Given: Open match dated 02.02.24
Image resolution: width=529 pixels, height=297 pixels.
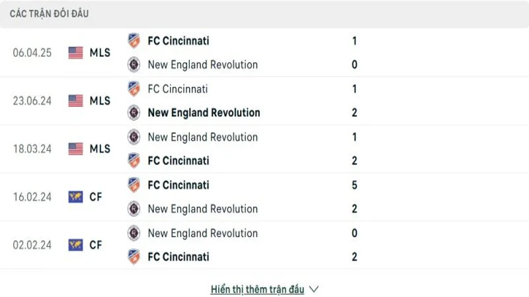Looking at the screenshot, I should [32, 245].
